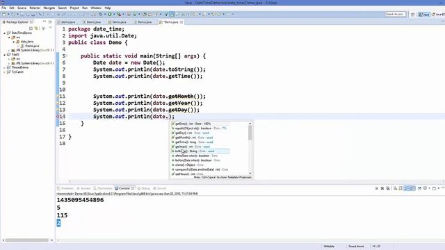Click autocomplete scrollbar thumb
Viewport: 445px width, 250px height.
coord(250,133)
